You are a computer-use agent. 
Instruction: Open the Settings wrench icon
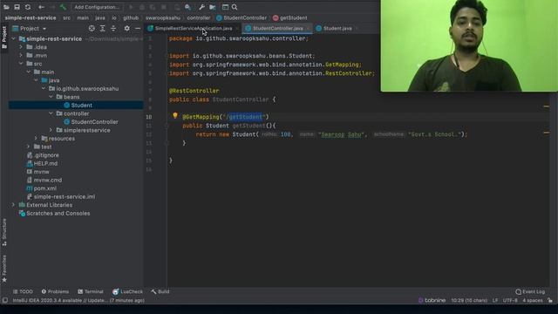(x=201, y=7)
